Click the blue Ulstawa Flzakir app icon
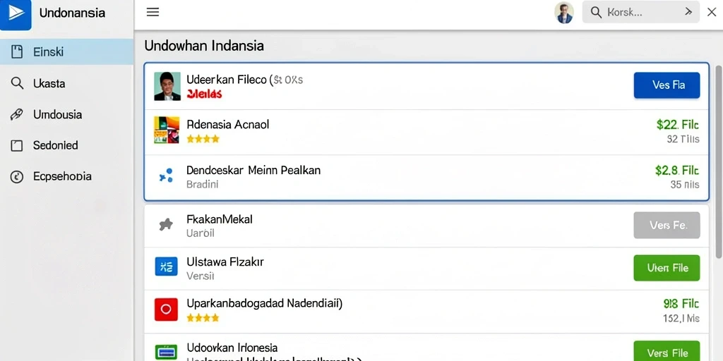Image resolution: width=723 pixels, height=361 pixels. pyautogui.click(x=166, y=266)
